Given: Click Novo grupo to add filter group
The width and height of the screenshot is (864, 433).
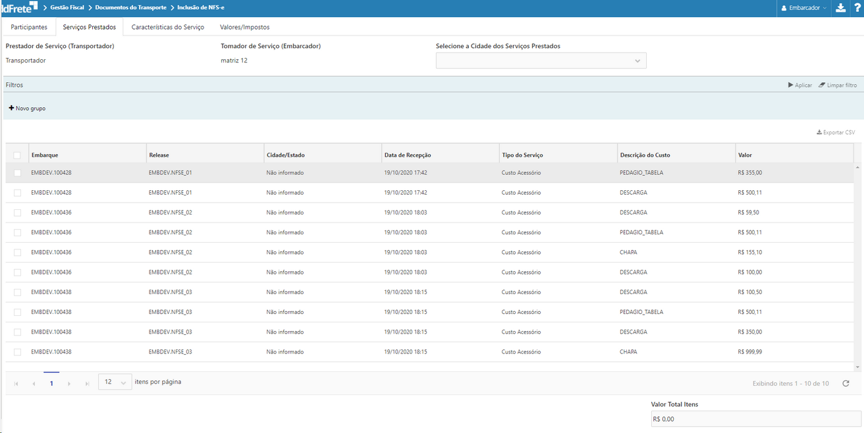Looking at the screenshot, I should point(27,108).
